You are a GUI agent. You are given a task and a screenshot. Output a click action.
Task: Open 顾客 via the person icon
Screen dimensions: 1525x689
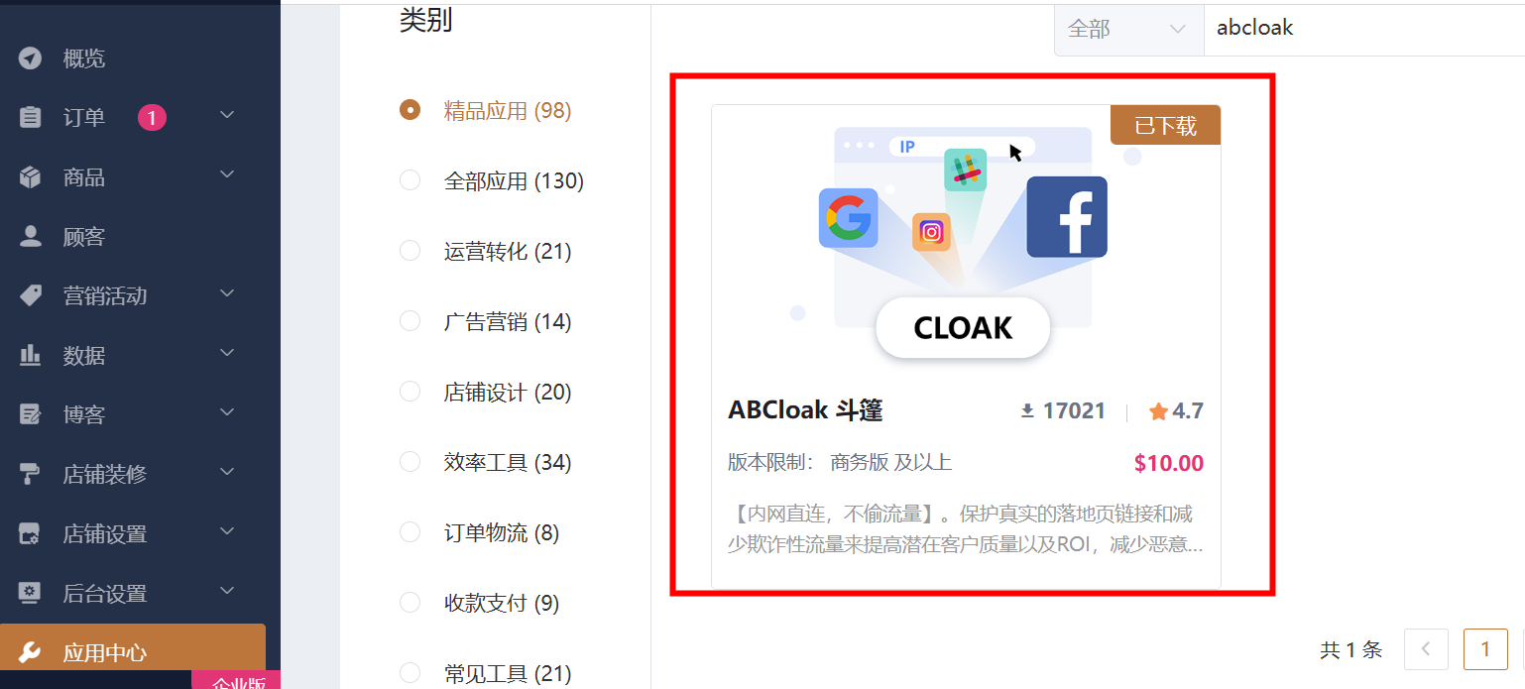pyautogui.click(x=31, y=236)
